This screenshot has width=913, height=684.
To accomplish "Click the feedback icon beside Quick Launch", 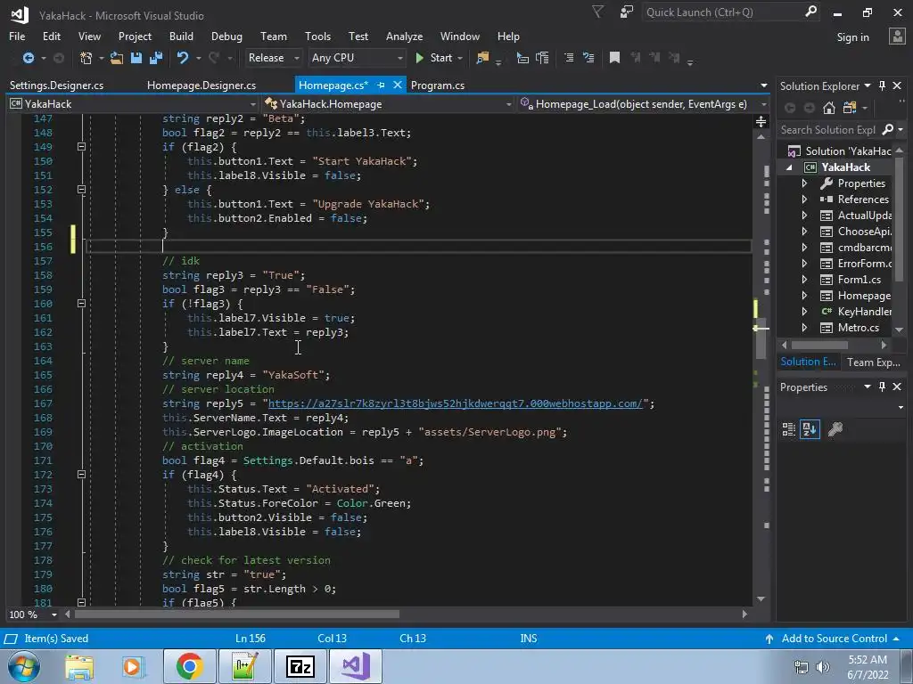I will click(627, 12).
